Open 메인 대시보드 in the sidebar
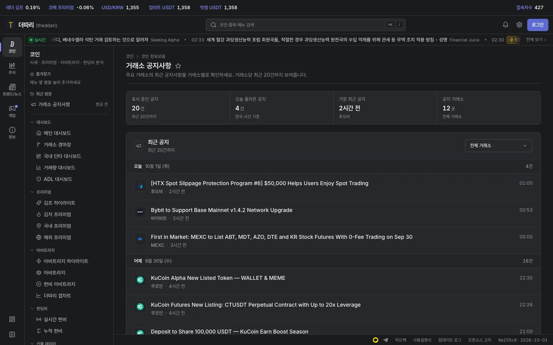The width and height of the screenshot is (553, 345). (x=70, y=133)
